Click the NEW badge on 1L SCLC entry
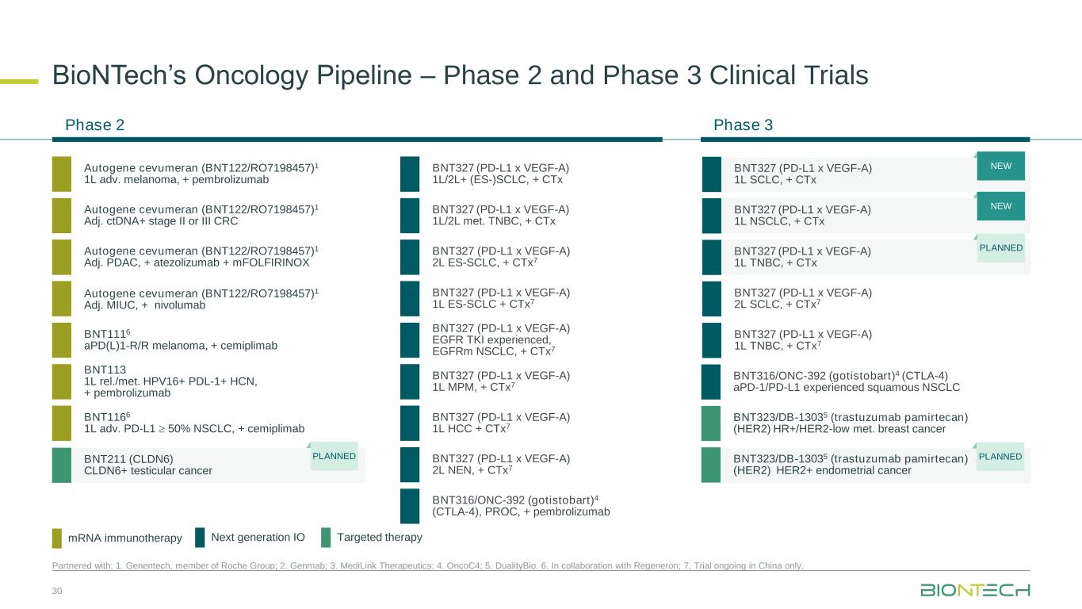1082x609 pixels. [x=1000, y=166]
